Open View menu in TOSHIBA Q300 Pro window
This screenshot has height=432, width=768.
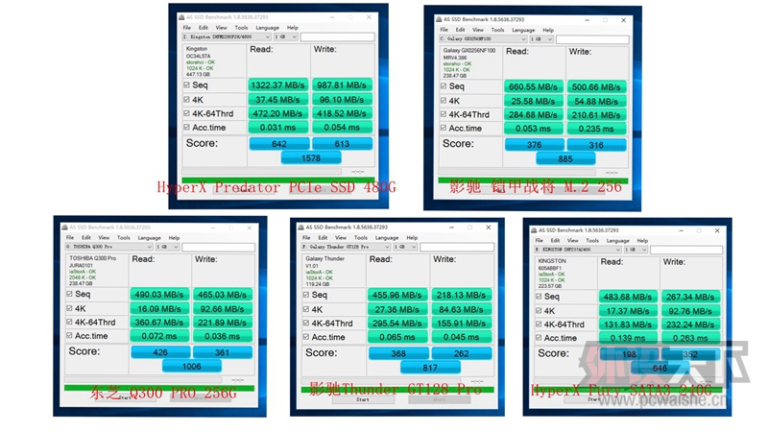[x=104, y=237]
